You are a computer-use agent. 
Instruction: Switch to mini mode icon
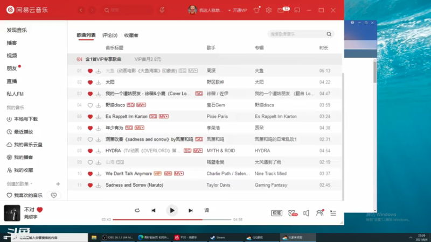pyautogui.click(x=297, y=10)
